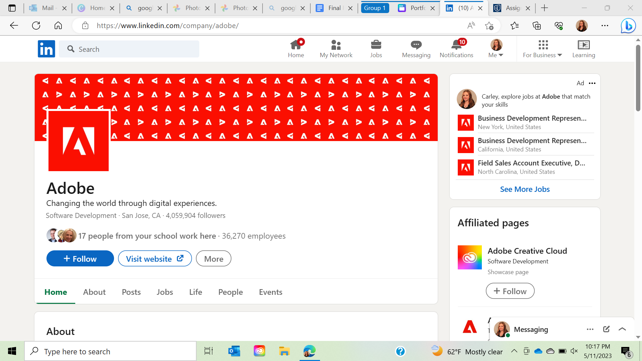Open a new browser tab
This screenshot has height=361, width=642.
click(544, 8)
